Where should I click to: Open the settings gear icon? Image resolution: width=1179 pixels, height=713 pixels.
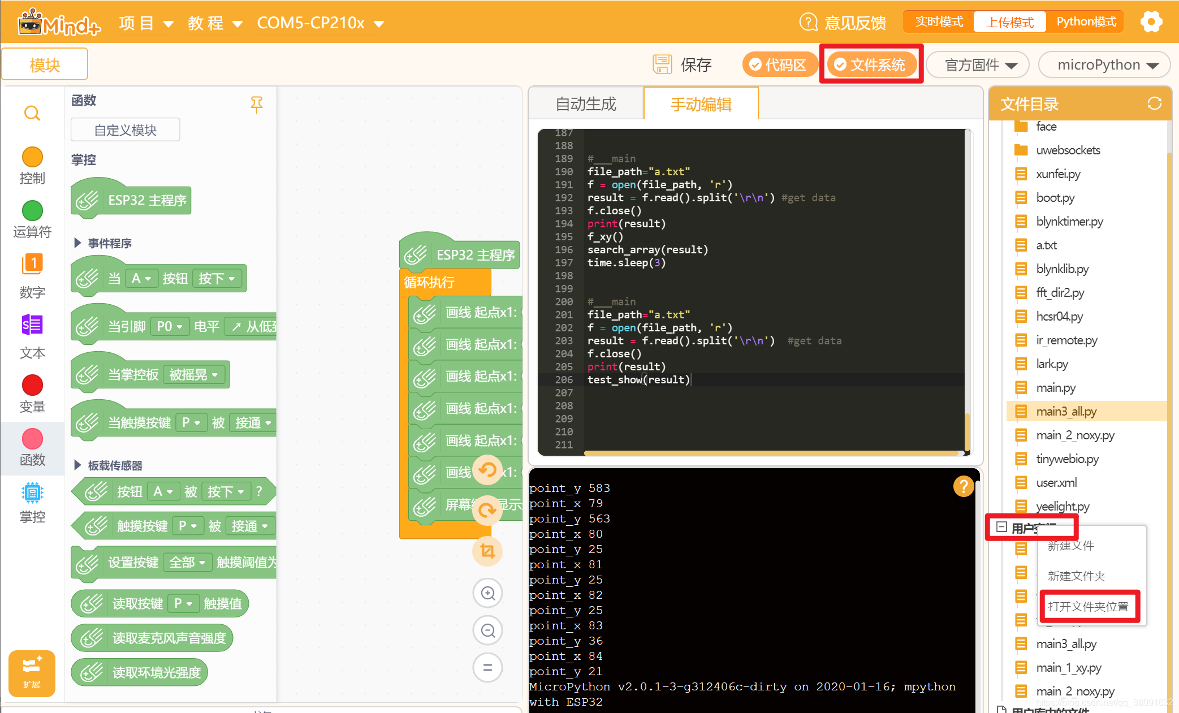(x=1151, y=23)
